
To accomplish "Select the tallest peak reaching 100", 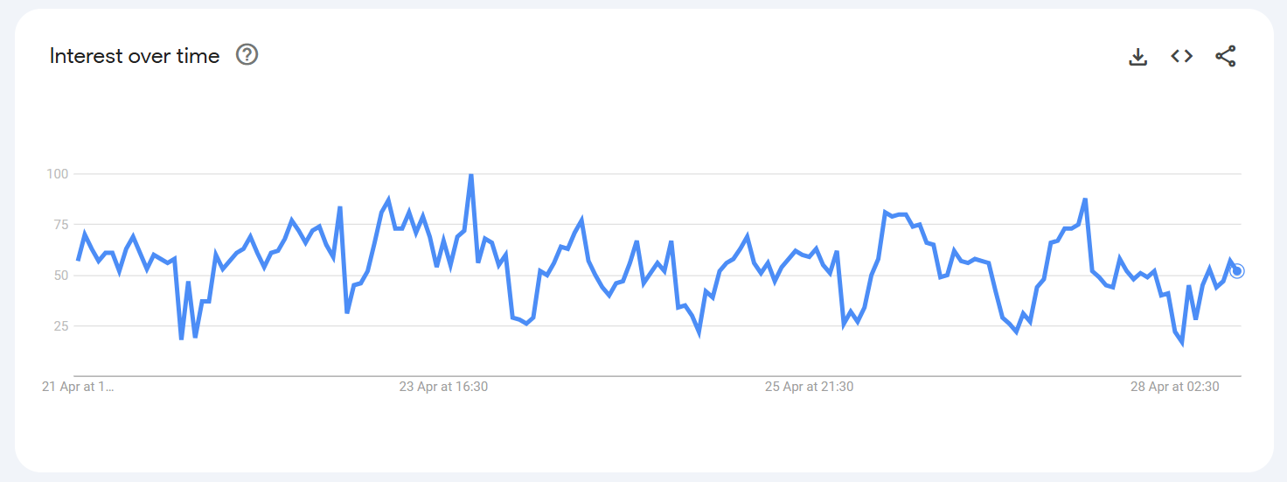I will point(471,175).
